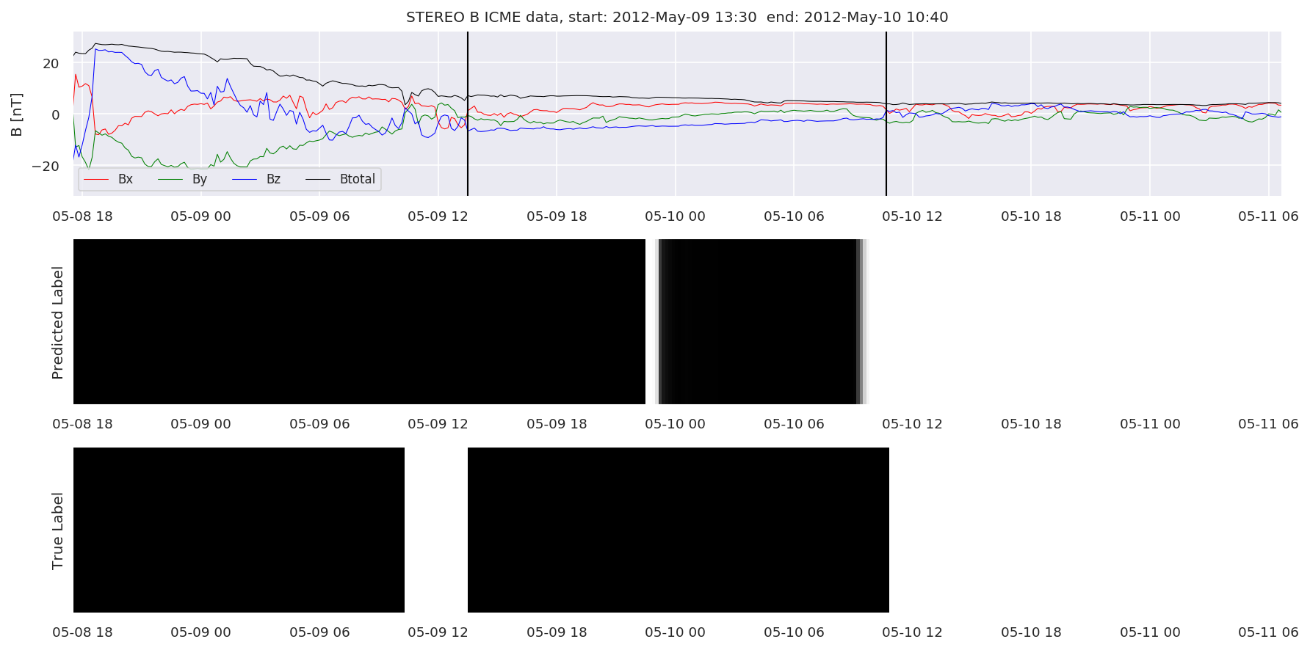Click the 20 tick on the B axis
Image resolution: width=1310 pixels, height=650 pixels.
51,64
